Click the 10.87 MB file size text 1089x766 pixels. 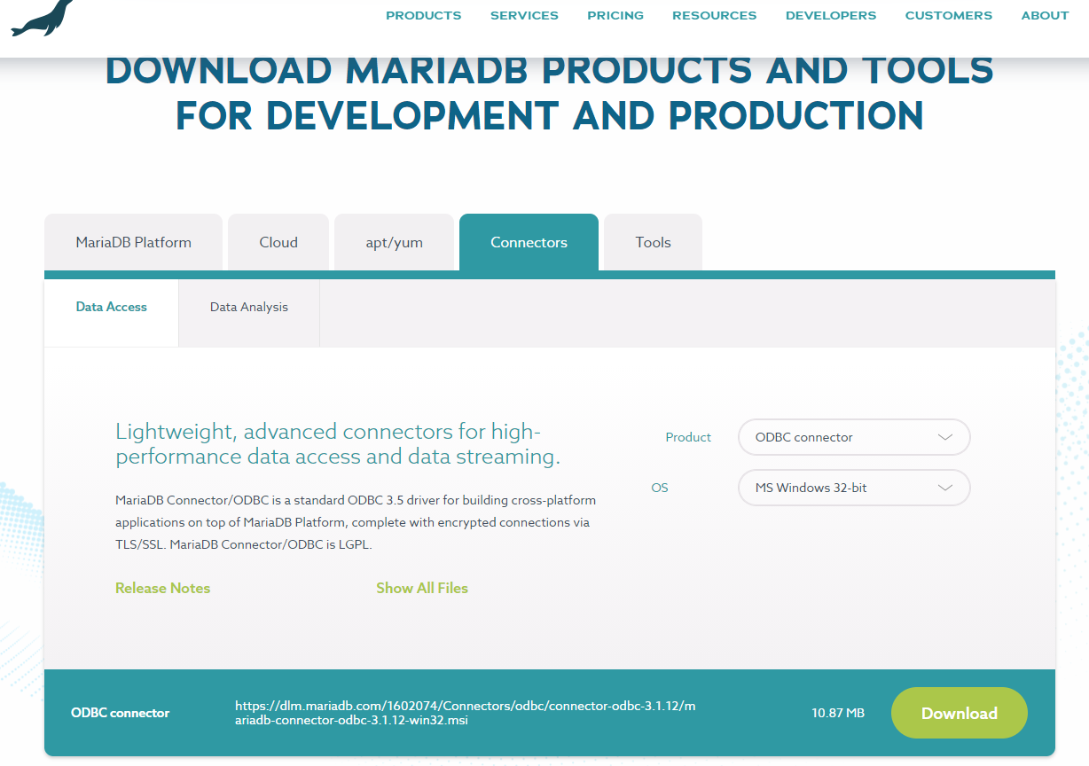(838, 713)
